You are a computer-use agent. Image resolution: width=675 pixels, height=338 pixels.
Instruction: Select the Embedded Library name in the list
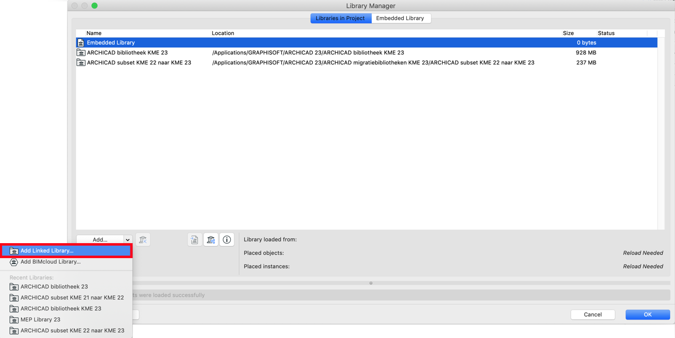(x=111, y=43)
